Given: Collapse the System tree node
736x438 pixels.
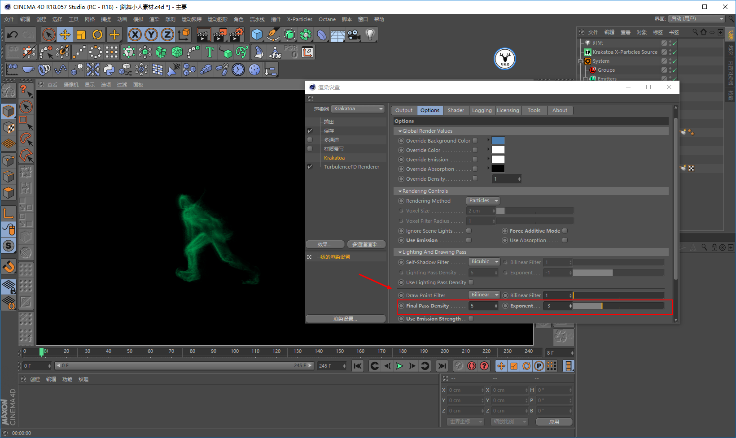Looking at the screenshot, I should click(581, 61).
